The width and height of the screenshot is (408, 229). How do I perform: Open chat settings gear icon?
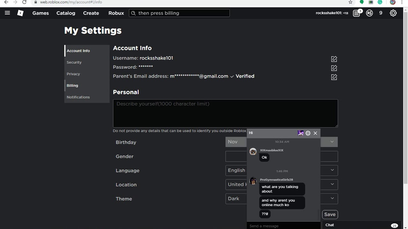point(308,133)
